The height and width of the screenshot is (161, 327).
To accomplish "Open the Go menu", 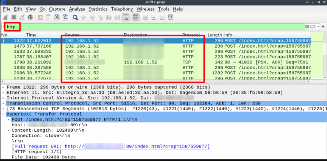I will 42,9.
